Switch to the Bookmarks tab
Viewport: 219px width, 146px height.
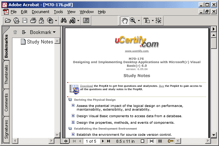coord(6,46)
